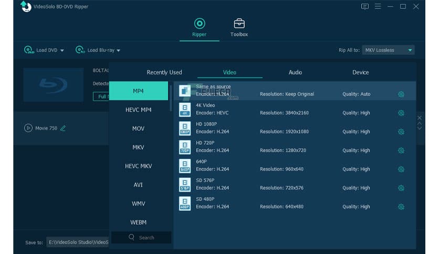The image size is (439, 254).
Task: Switch to the Device tab
Action: pos(360,72)
